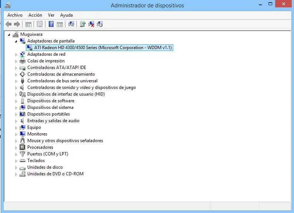Expand Dispositivos de software node
The height and width of the screenshot is (213, 294).
click(x=16, y=101)
